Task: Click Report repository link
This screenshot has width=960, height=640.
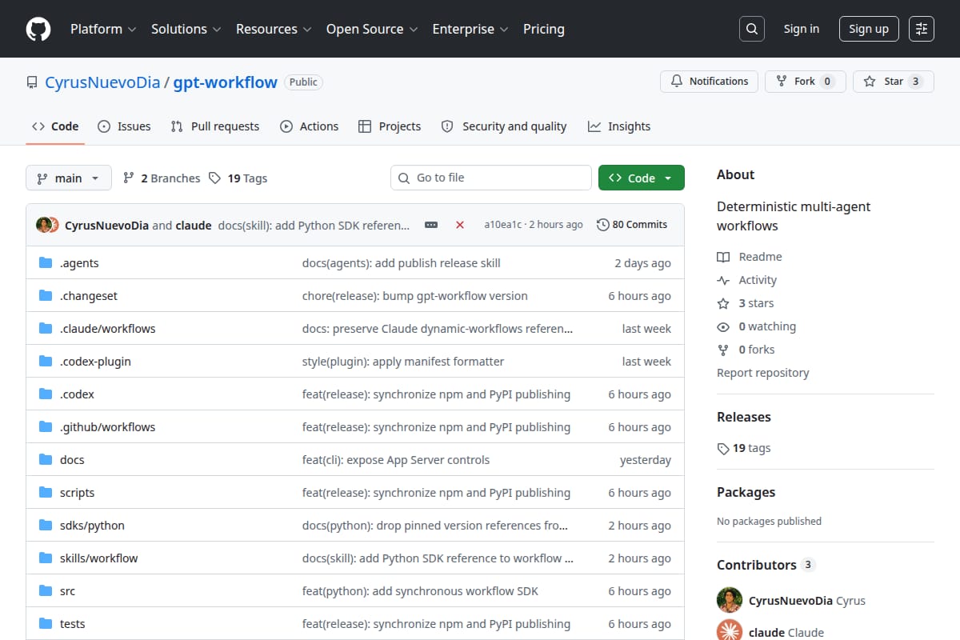Action: pyautogui.click(x=762, y=373)
